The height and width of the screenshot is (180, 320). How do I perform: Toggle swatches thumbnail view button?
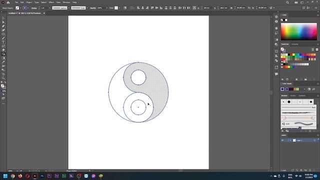click(317, 49)
